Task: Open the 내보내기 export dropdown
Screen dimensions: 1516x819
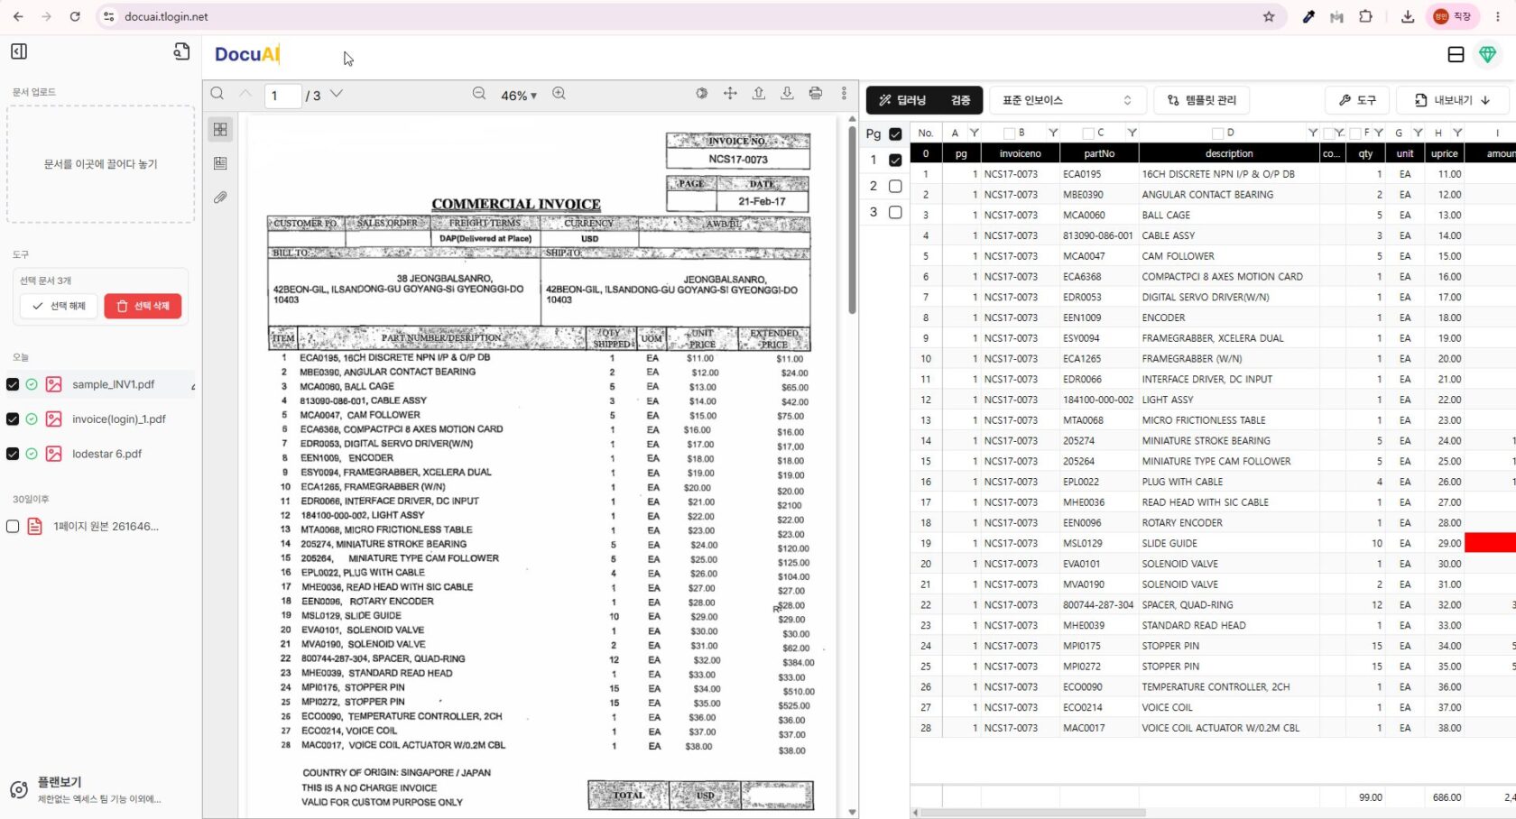Action: click(1452, 100)
